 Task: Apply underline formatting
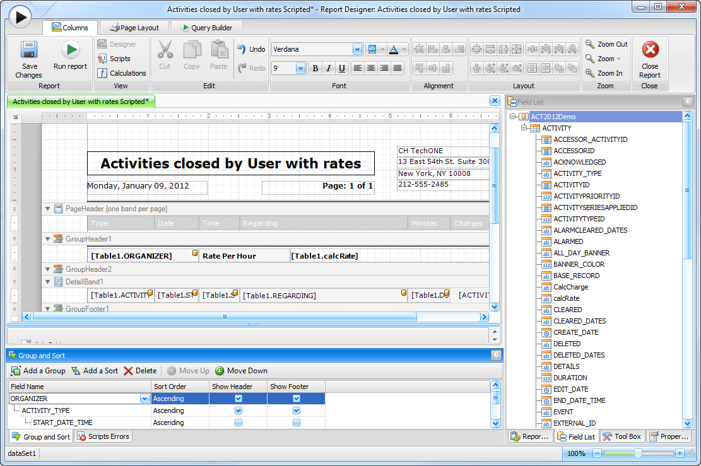click(342, 68)
